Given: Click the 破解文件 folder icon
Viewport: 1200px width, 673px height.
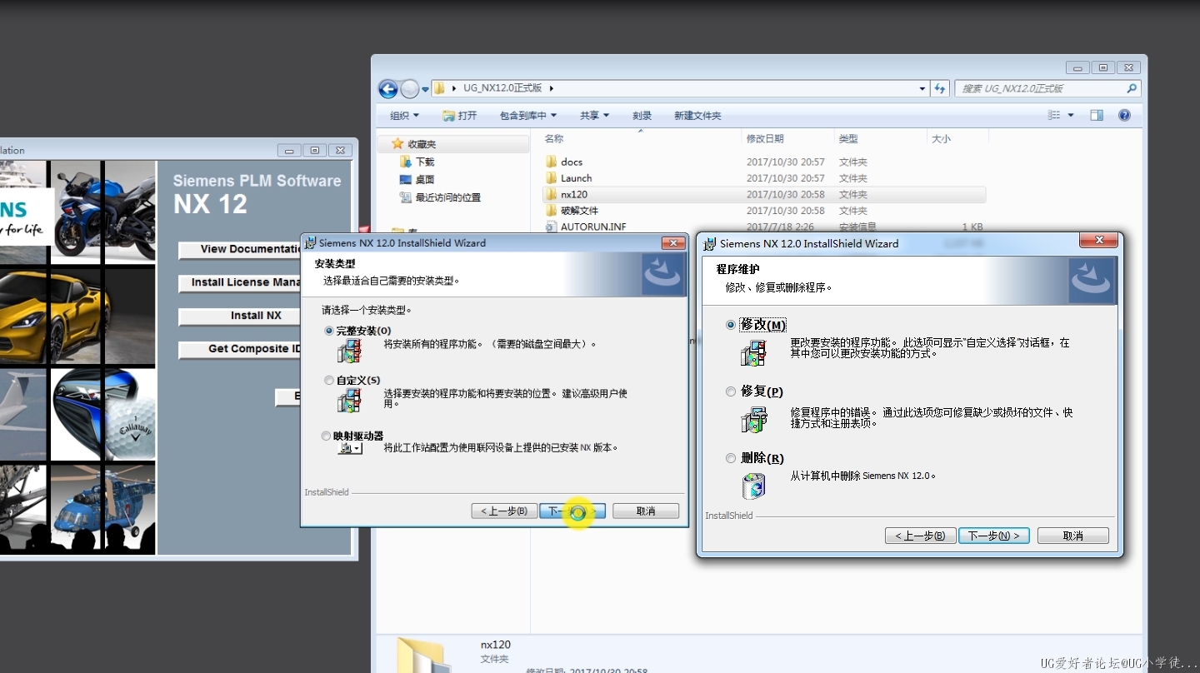Looking at the screenshot, I should coord(551,211).
